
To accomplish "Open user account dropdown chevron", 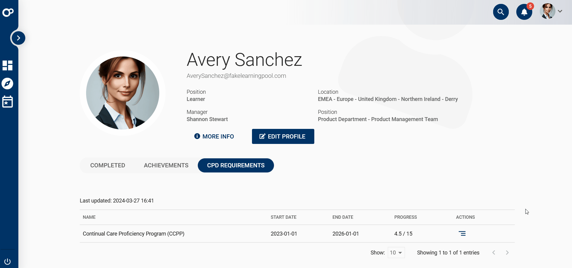I will [560, 11].
